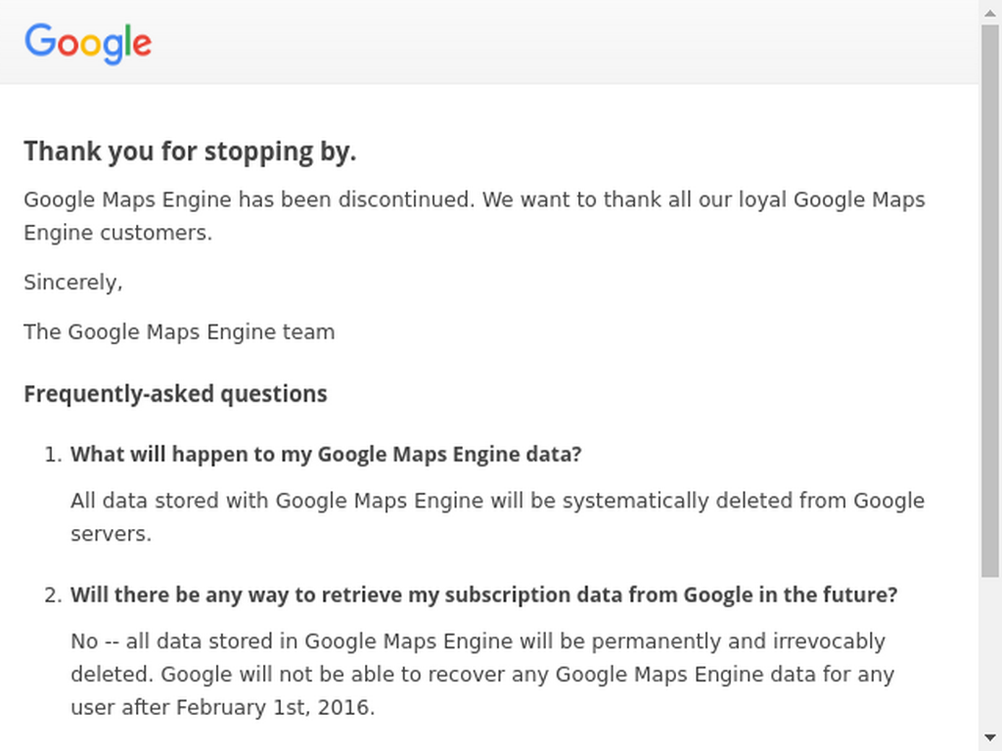Click the question 'What will happen to my Google Maps Engine data?'
Image resolution: width=1002 pixels, height=751 pixels.
326,454
